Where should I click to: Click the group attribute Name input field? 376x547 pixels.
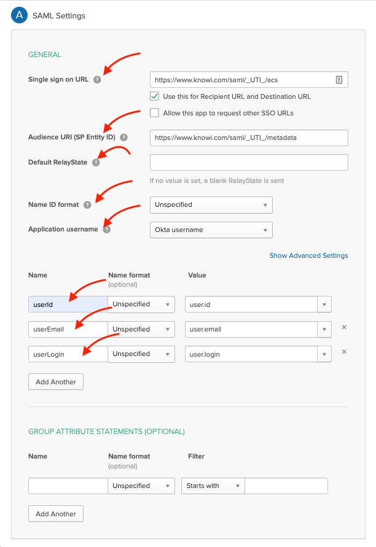pyautogui.click(x=68, y=486)
